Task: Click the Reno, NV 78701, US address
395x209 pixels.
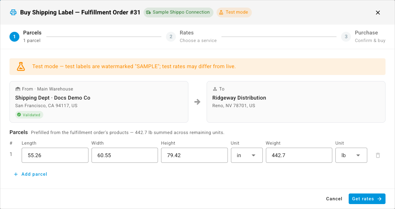Action: (x=234, y=106)
